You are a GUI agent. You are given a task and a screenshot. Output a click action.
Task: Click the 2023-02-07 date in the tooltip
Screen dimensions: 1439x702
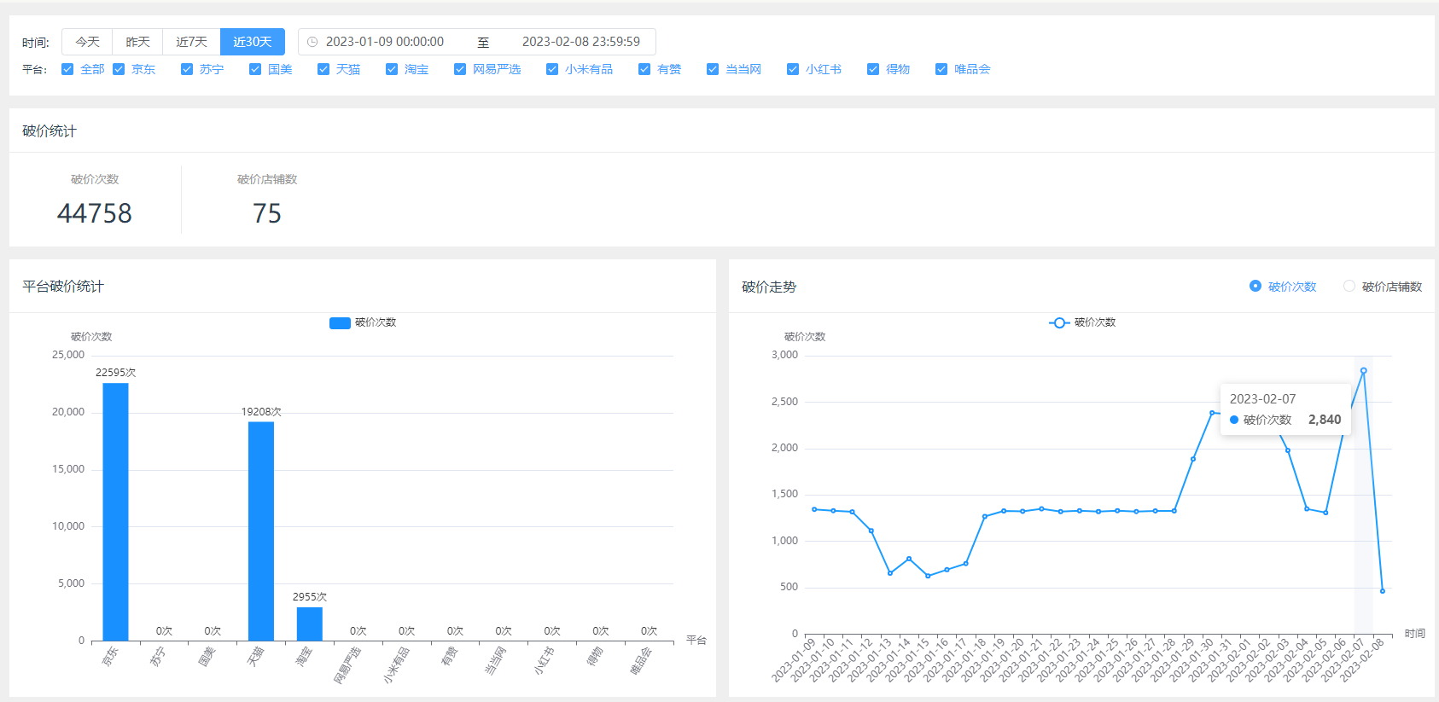point(1262,399)
